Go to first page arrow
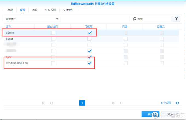This screenshot has height=120, width=186. (43, 103)
